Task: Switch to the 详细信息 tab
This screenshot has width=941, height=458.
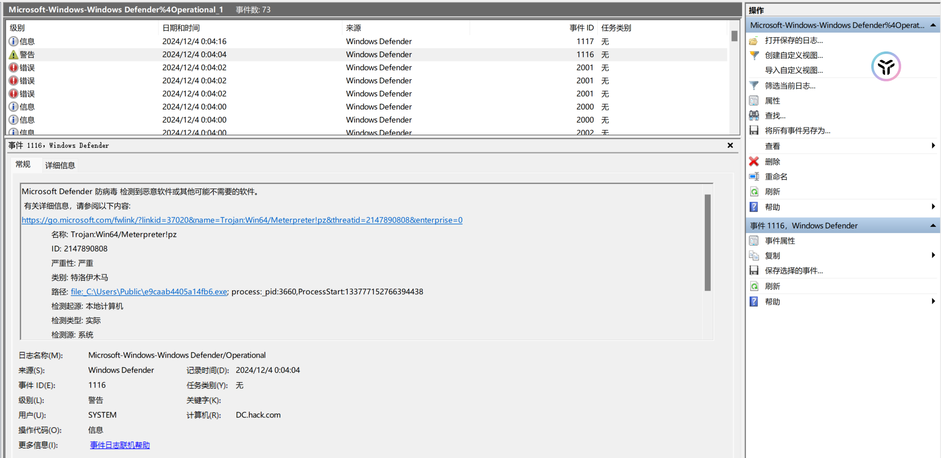Action: [60, 166]
